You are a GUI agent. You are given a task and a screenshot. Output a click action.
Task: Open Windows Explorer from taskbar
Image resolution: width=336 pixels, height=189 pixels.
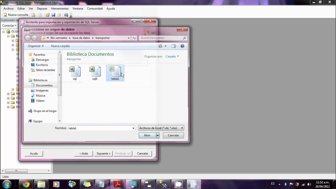41,184
